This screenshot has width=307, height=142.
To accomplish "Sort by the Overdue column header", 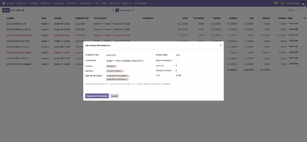I will (282, 18).
